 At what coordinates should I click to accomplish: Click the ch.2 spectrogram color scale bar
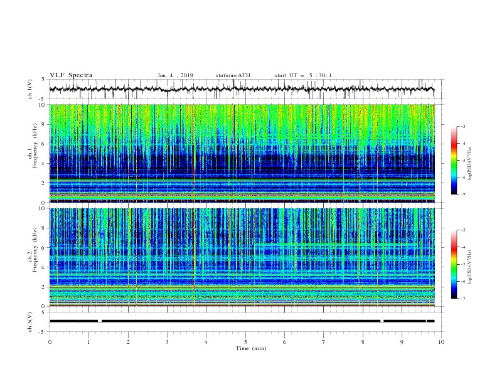[454, 264]
